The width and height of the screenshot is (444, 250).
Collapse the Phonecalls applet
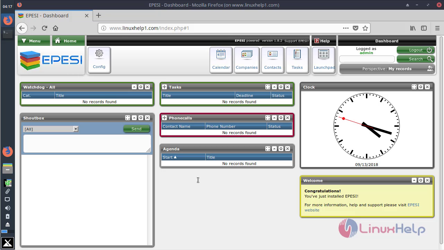tap(274, 118)
